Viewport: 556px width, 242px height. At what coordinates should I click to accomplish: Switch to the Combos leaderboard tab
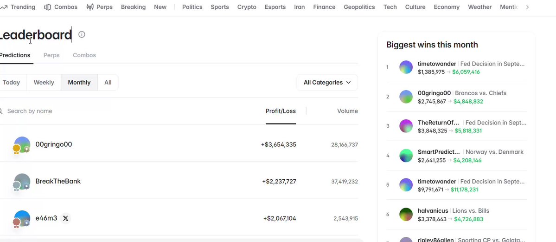click(x=84, y=55)
